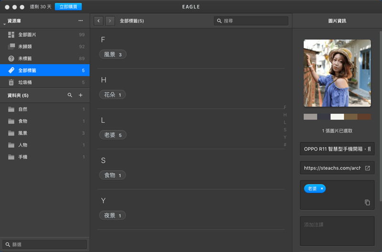The height and width of the screenshot is (252, 382).
Task: Add a new folder with plus icon
Action: [81, 95]
